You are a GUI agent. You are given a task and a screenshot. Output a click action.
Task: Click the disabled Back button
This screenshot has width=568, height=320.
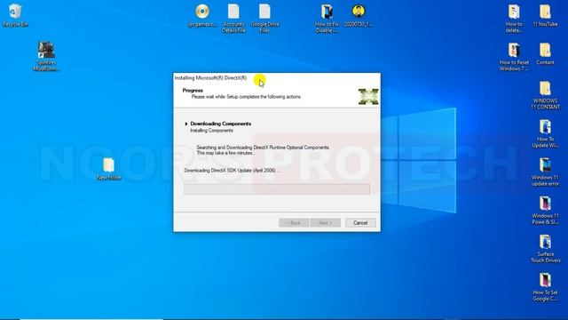[294, 223]
